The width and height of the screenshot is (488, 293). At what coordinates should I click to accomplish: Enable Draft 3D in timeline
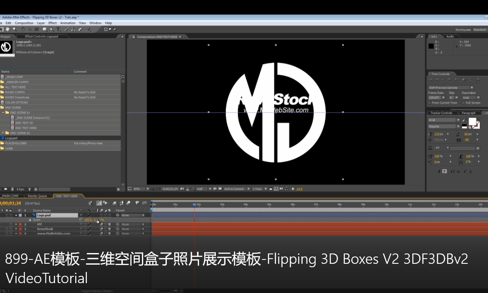click(x=105, y=203)
